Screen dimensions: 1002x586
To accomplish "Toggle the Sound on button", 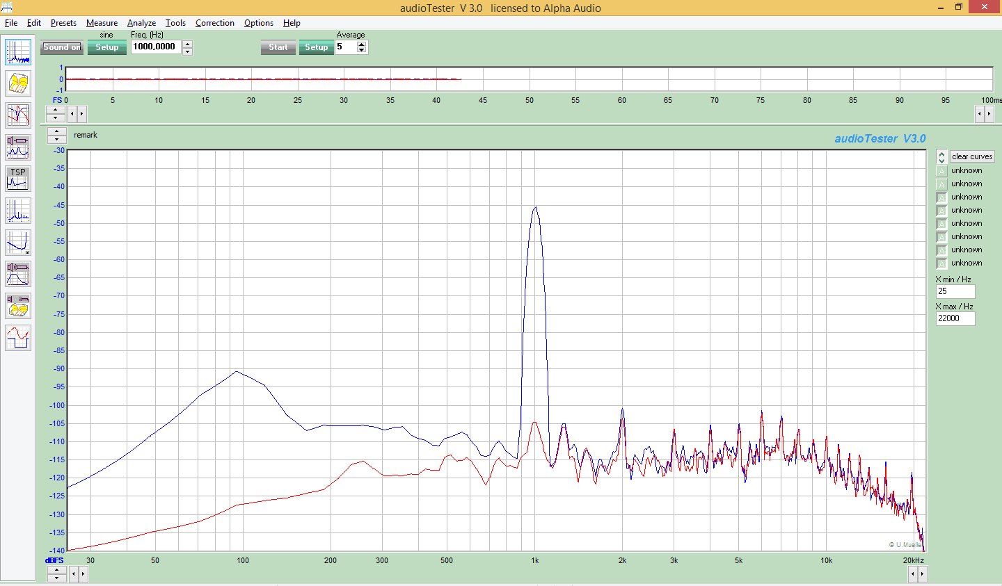I will tap(62, 47).
